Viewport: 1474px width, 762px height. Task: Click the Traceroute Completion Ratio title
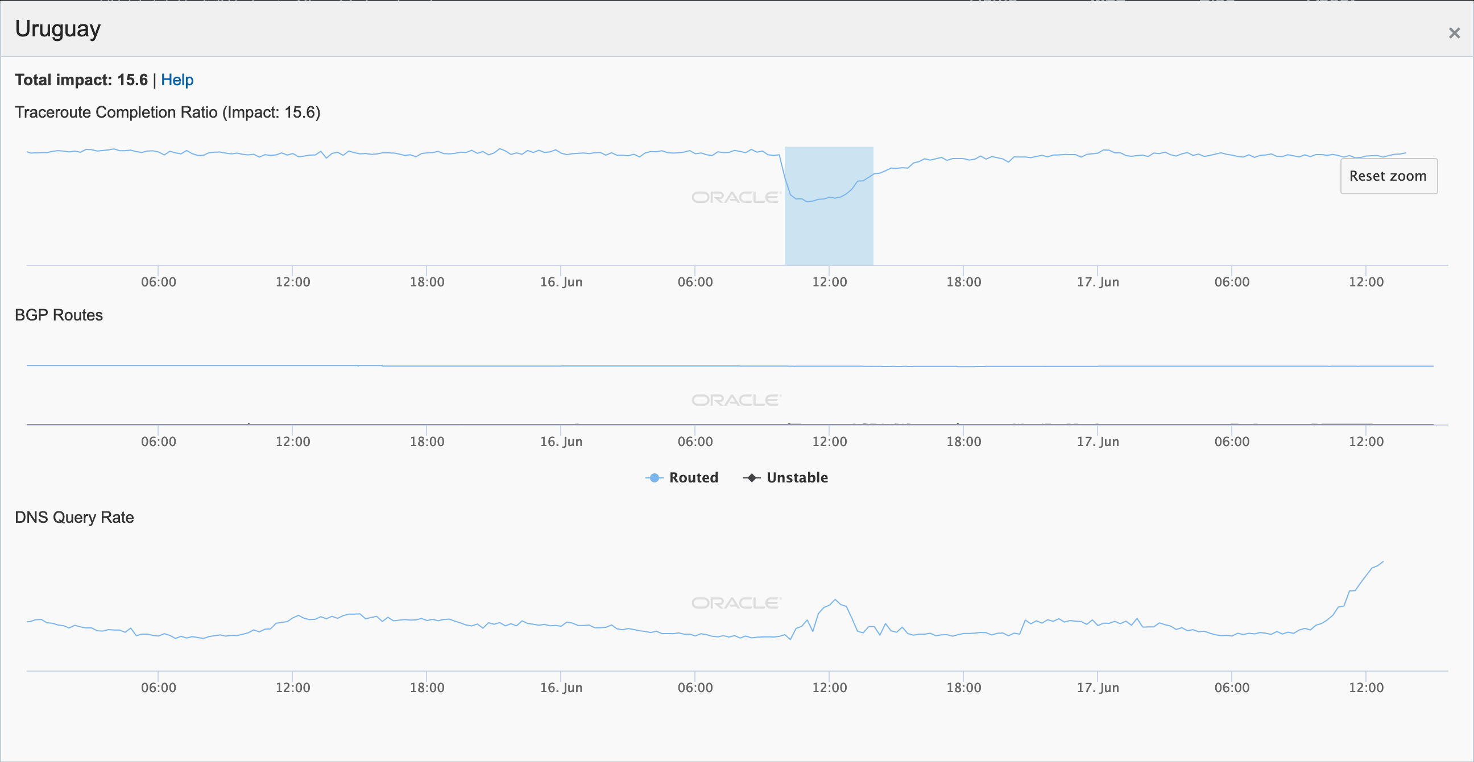click(x=167, y=112)
